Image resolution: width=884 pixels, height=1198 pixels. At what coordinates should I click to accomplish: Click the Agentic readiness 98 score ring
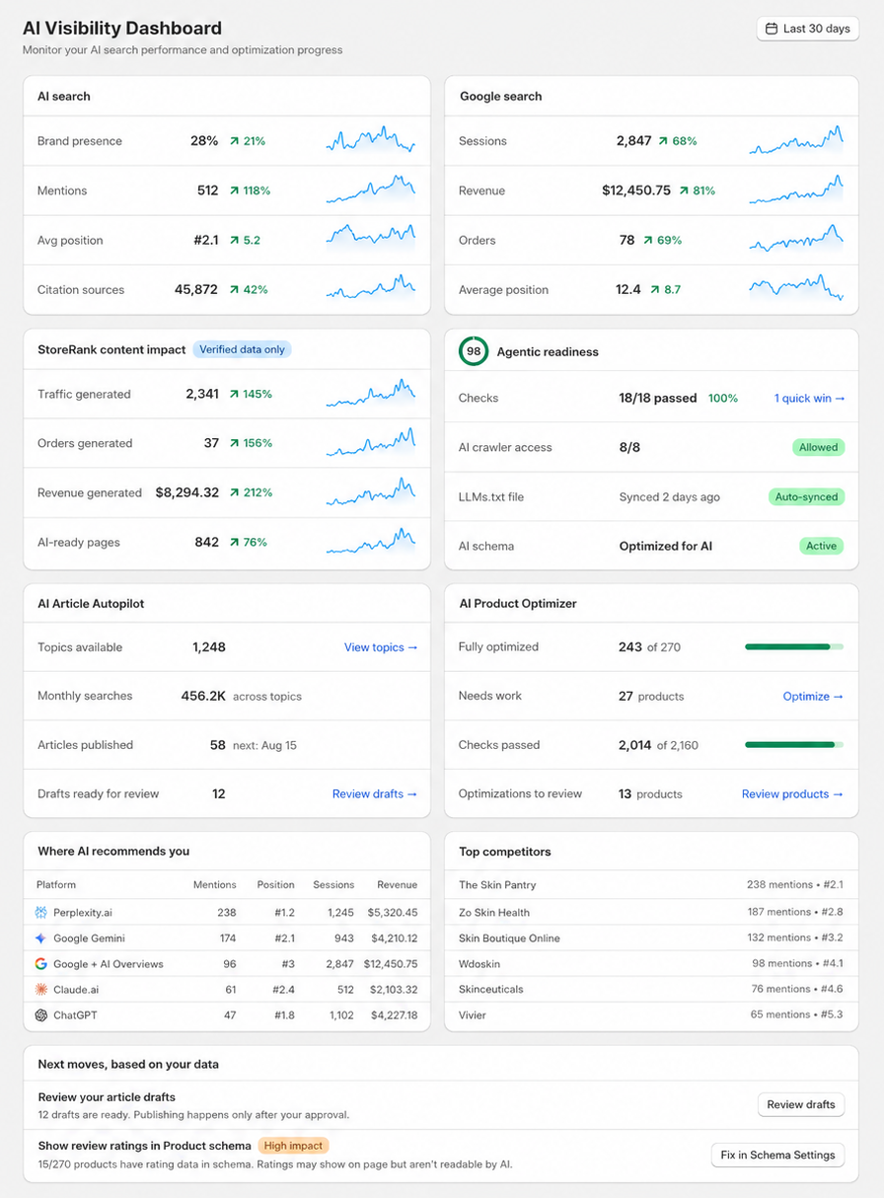click(474, 351)
